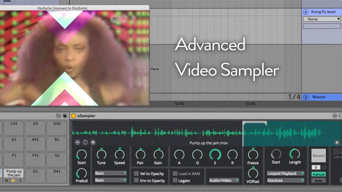Select the F#1 drum pad

35,160
